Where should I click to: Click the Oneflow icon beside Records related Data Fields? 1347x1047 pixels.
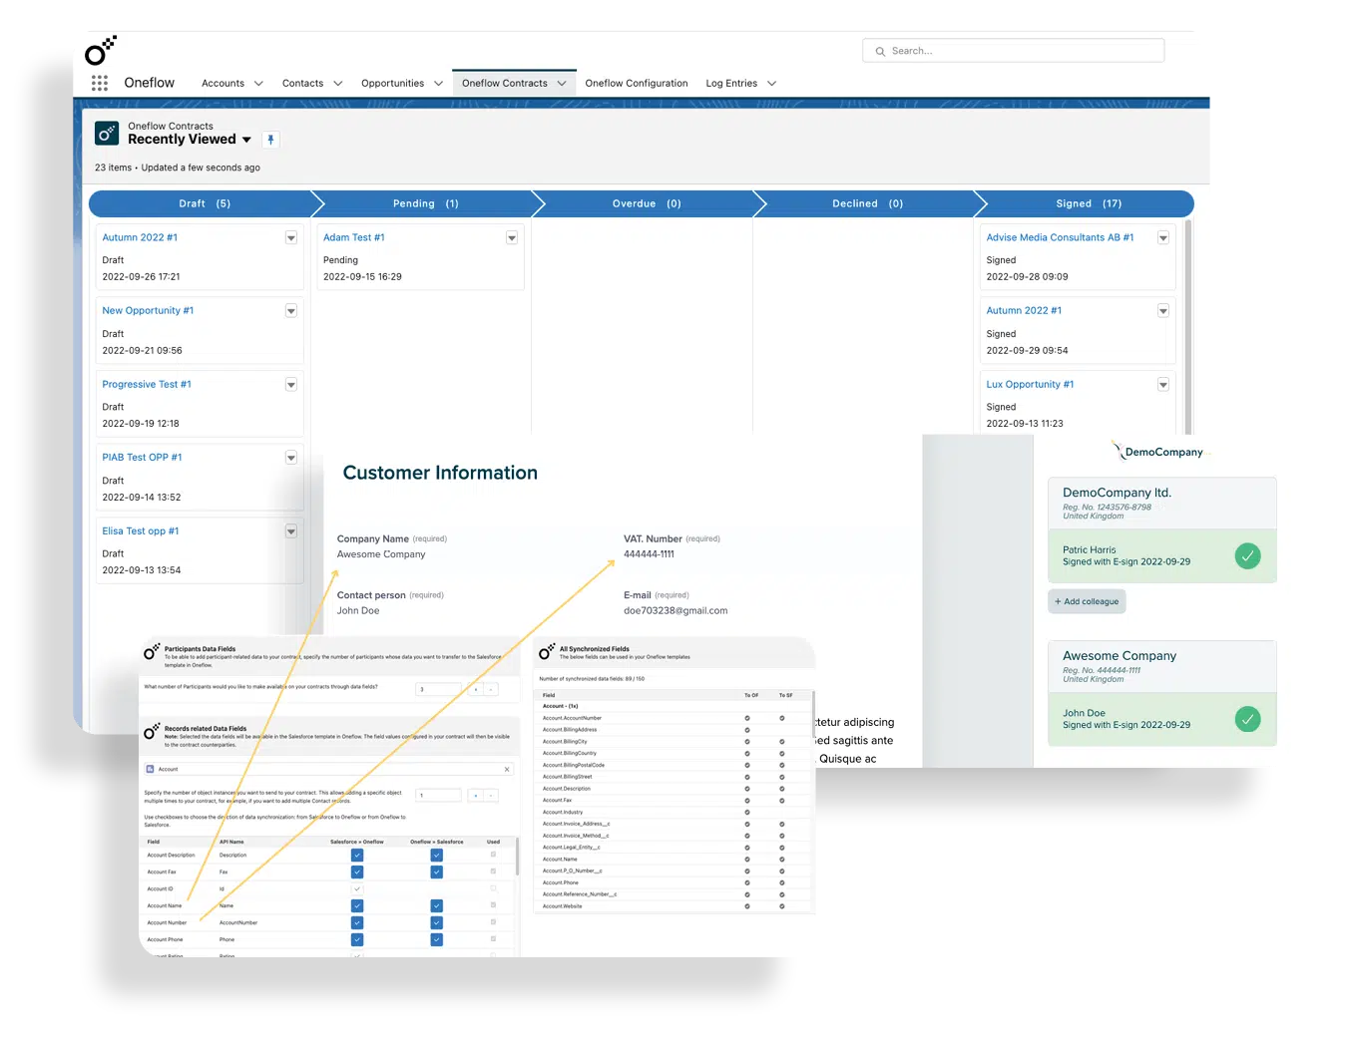(x=152, y=732)
